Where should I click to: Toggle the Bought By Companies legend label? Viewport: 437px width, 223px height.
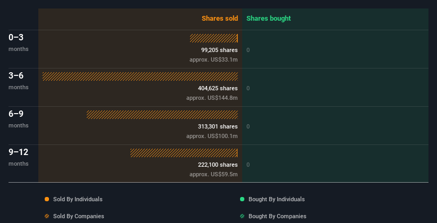tap(277, 216)
